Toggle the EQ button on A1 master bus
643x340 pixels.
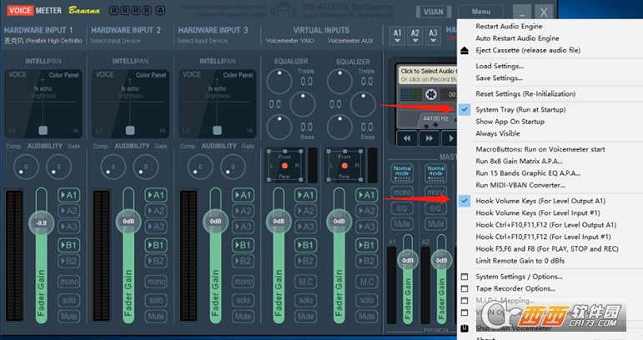402,208
